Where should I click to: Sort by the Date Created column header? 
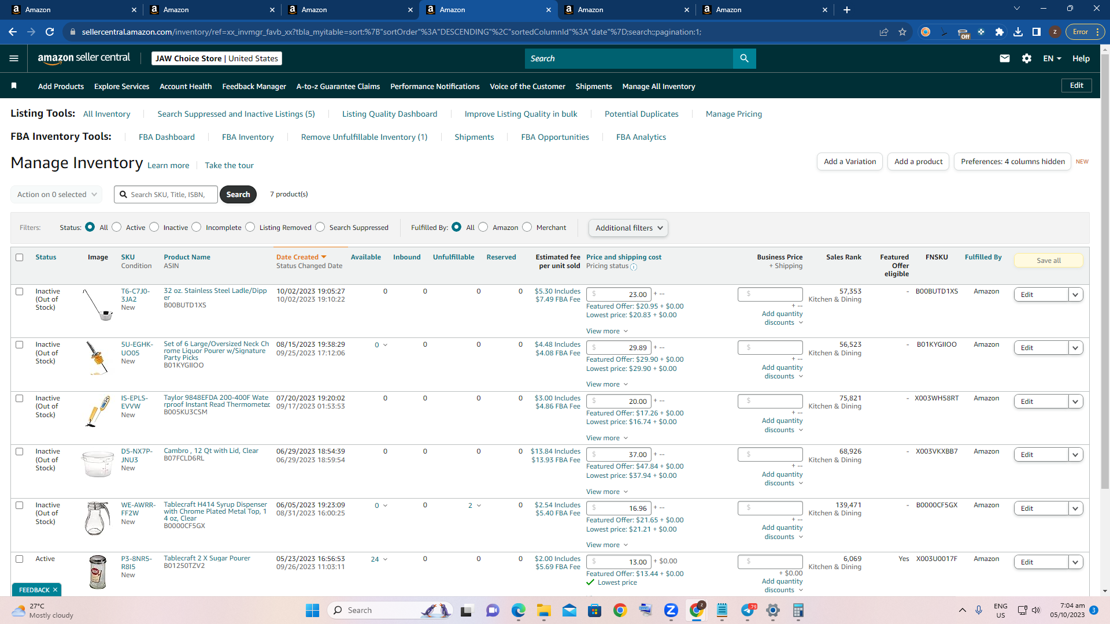301,257
